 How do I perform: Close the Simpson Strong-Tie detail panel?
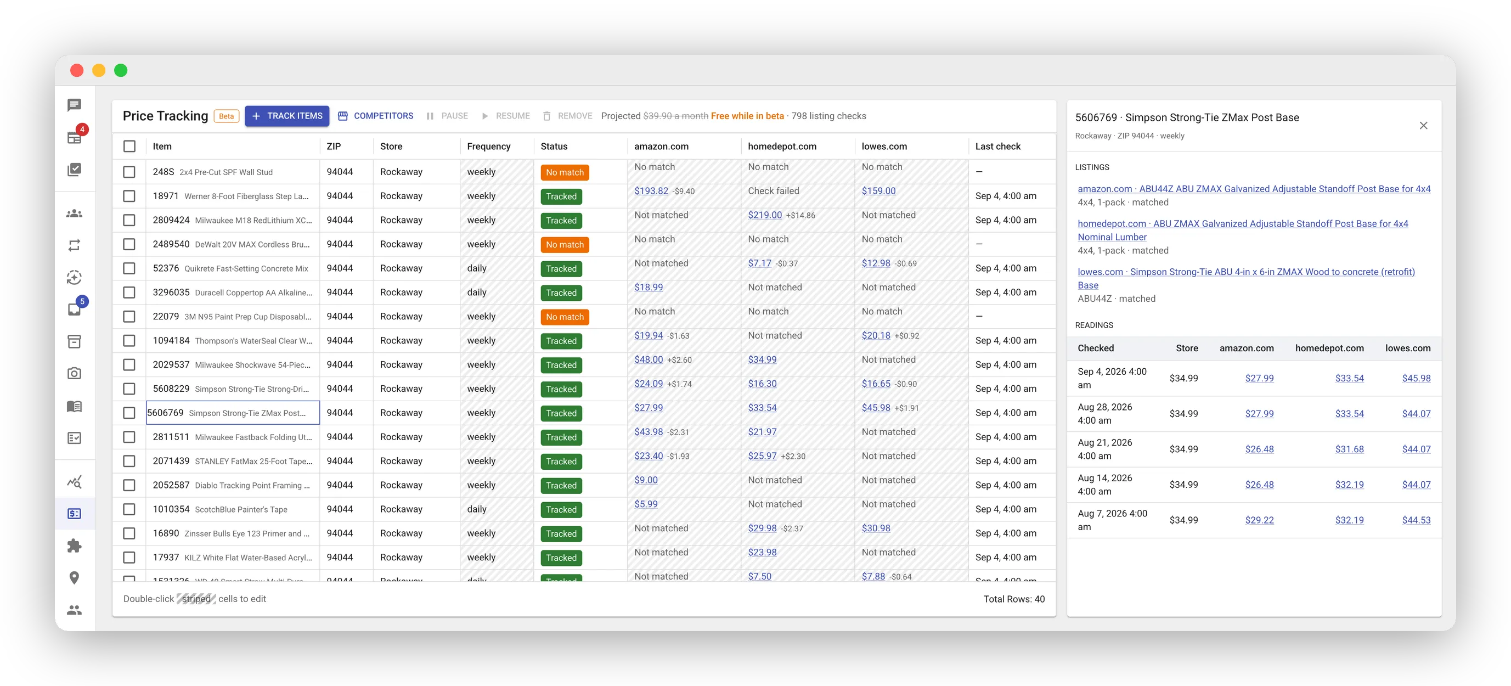1424,126
